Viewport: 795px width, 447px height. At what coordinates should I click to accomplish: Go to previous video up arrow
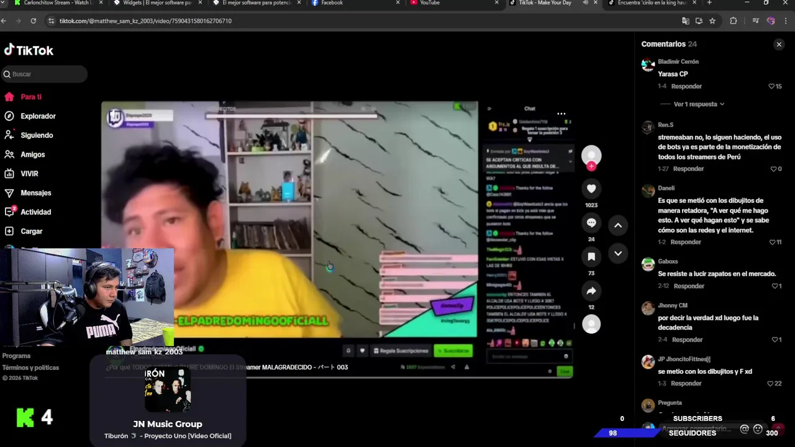(618, 225)
